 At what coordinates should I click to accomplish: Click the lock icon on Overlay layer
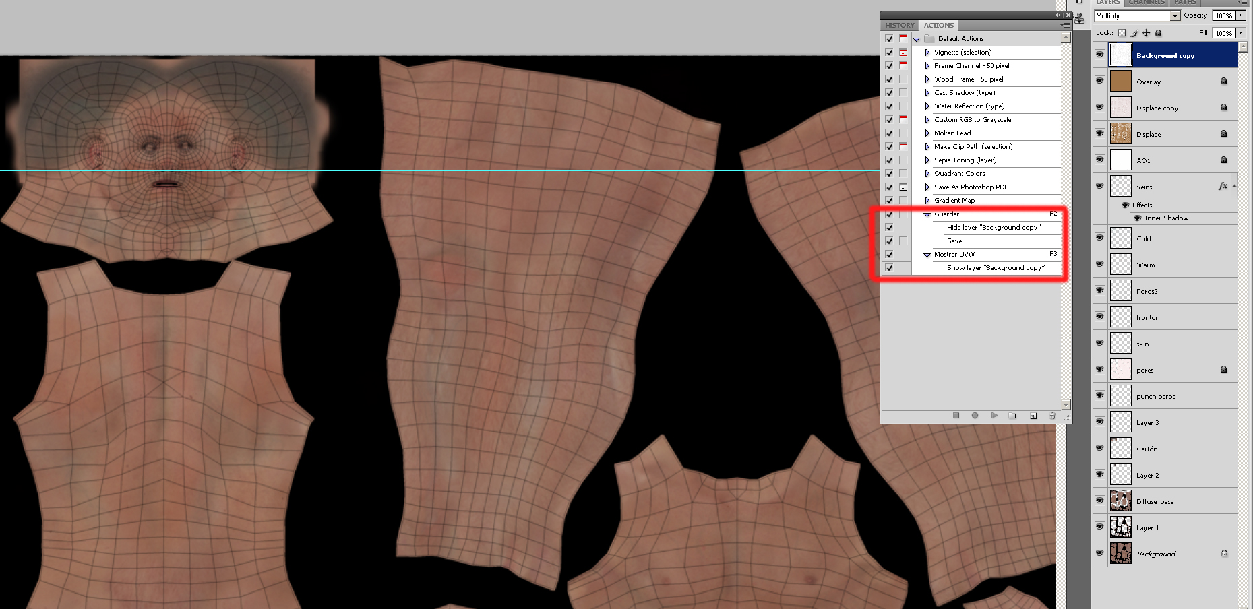(x=1224, y=81)
